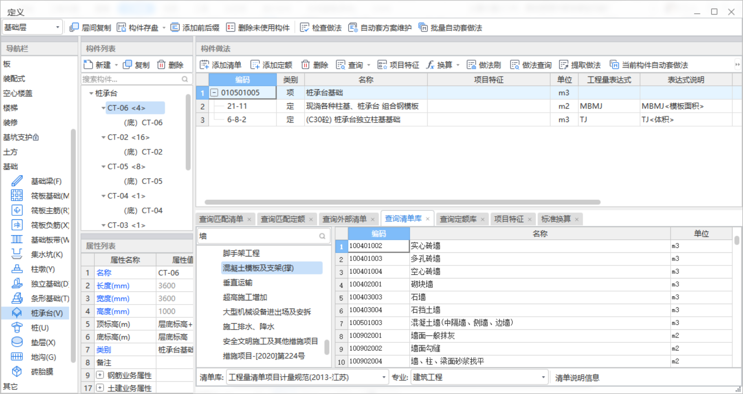The width and height of the screenshot is (743, 394).
Task: Click the 做法刷 icon
Action: pos(471,64)
